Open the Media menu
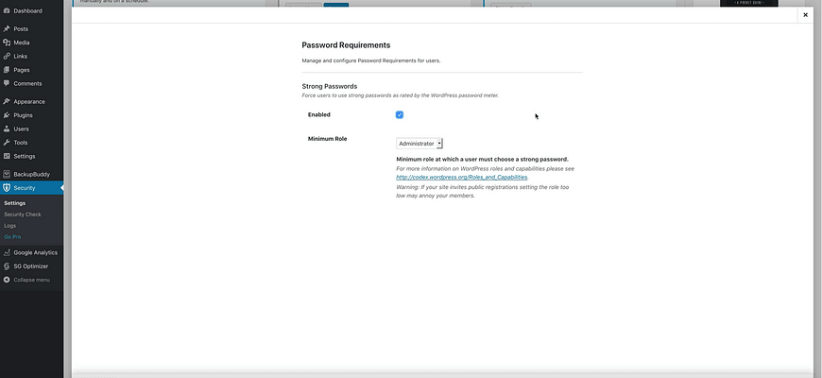The image size is (822, 378). tap(22, 43)
